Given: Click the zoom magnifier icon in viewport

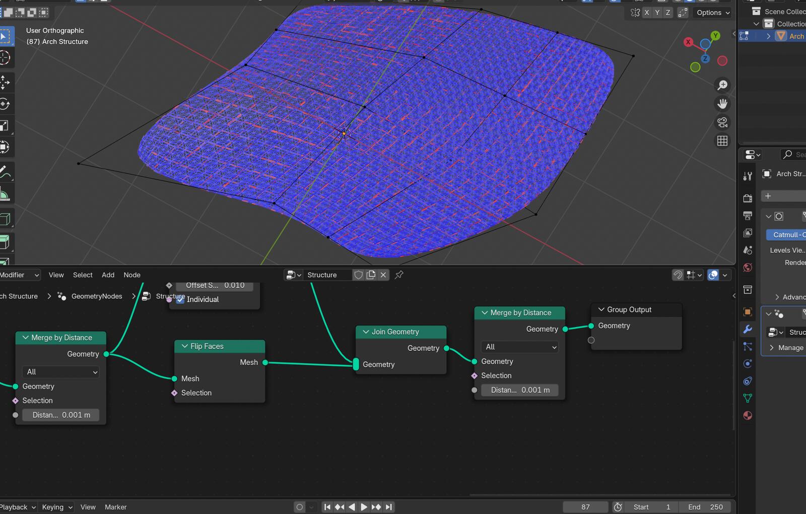Looking at the screenshot, I should (x=722, y=85).
